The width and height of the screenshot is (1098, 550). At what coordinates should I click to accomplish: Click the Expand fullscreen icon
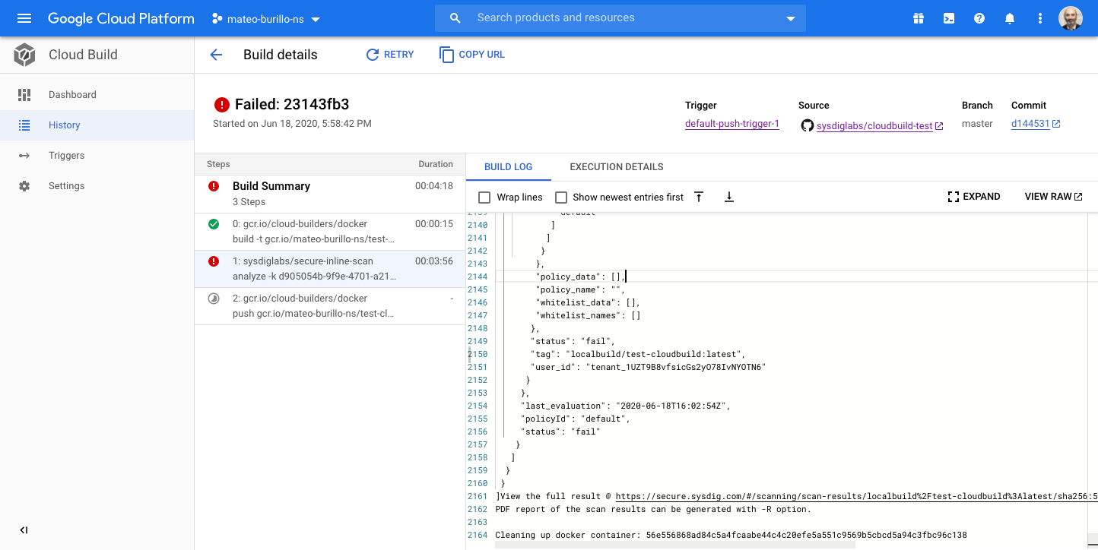pos(954,197)
